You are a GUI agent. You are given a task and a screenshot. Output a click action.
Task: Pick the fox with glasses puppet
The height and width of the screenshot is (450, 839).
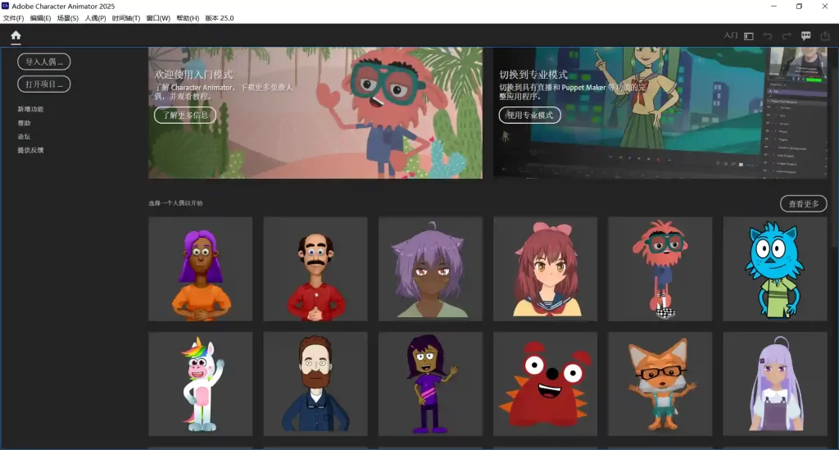click(x=660, y=384)
